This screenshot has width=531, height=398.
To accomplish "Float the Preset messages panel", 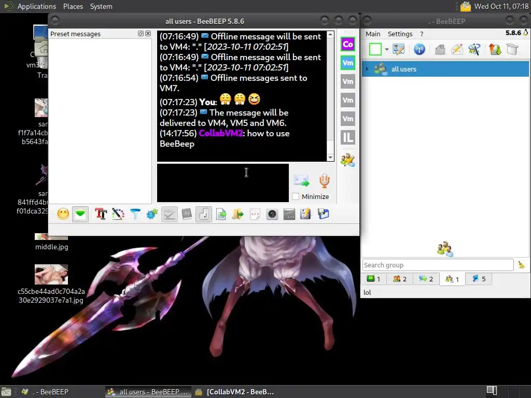I will pos(141,34).
